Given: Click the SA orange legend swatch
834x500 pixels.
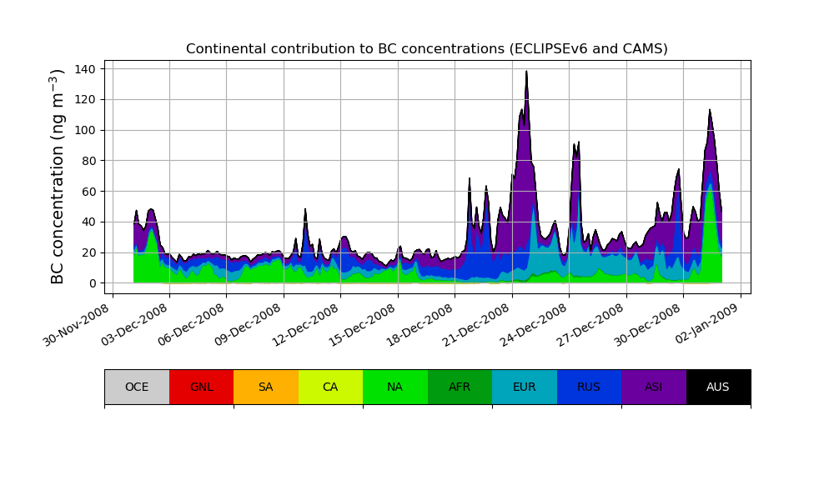Looking at the screenshot, I should point(266,387).
